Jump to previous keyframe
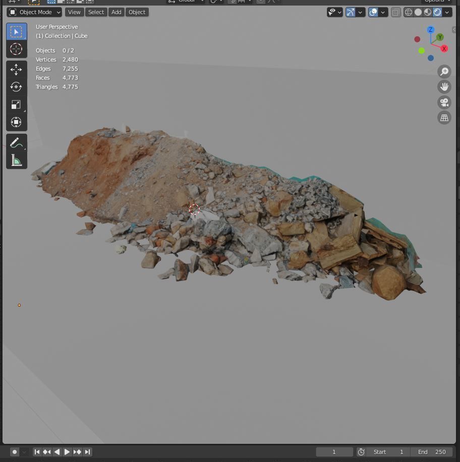 tap(47, 452)
